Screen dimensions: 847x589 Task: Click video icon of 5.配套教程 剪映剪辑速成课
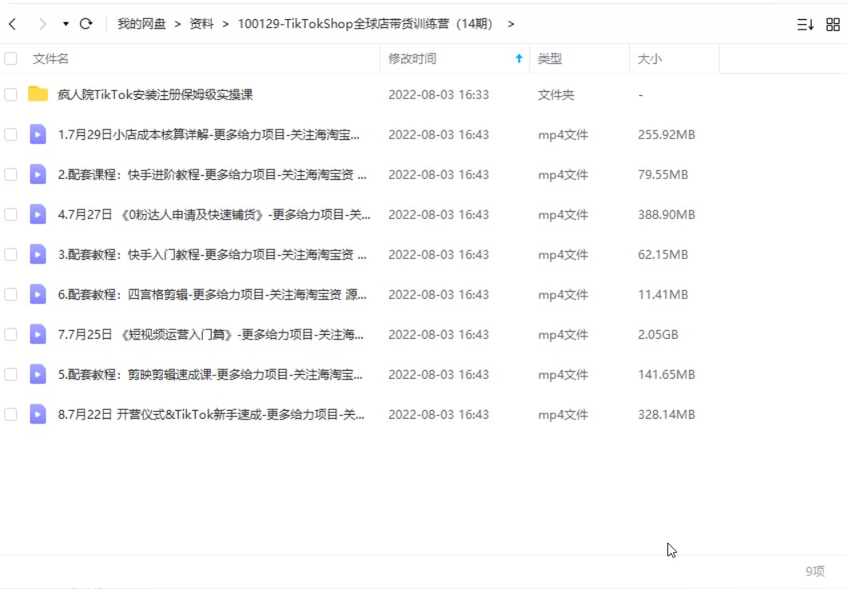[x=38, y=374]
